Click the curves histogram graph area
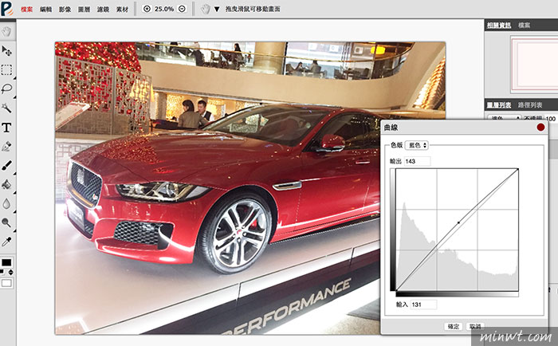 pos(457,230)
